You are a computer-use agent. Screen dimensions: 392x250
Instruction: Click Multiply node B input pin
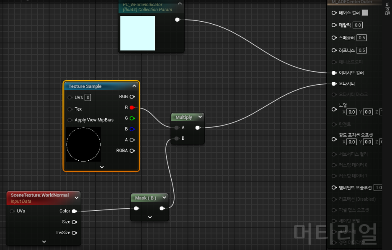pyautogui.click(x=177, y=138)
